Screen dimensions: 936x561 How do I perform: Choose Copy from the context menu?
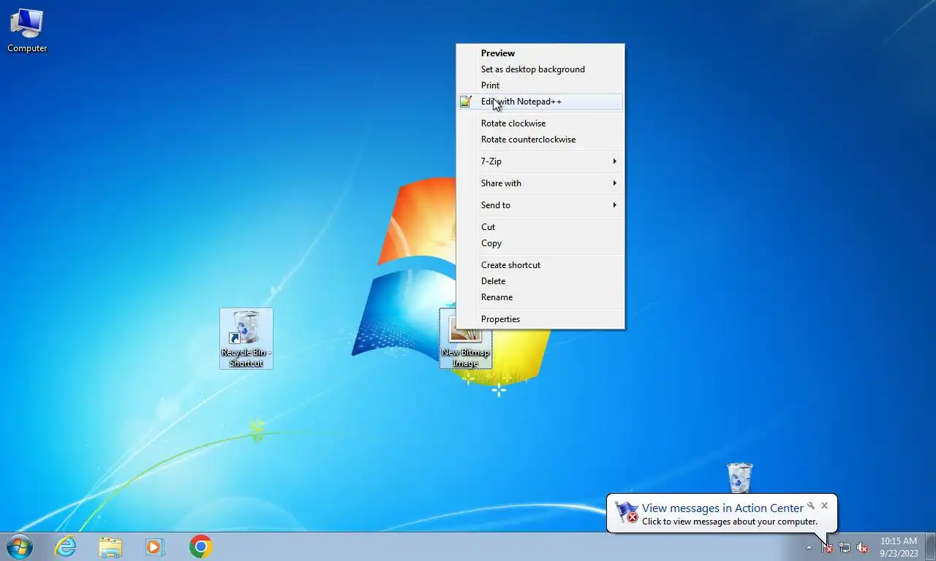tap(540, 243)
